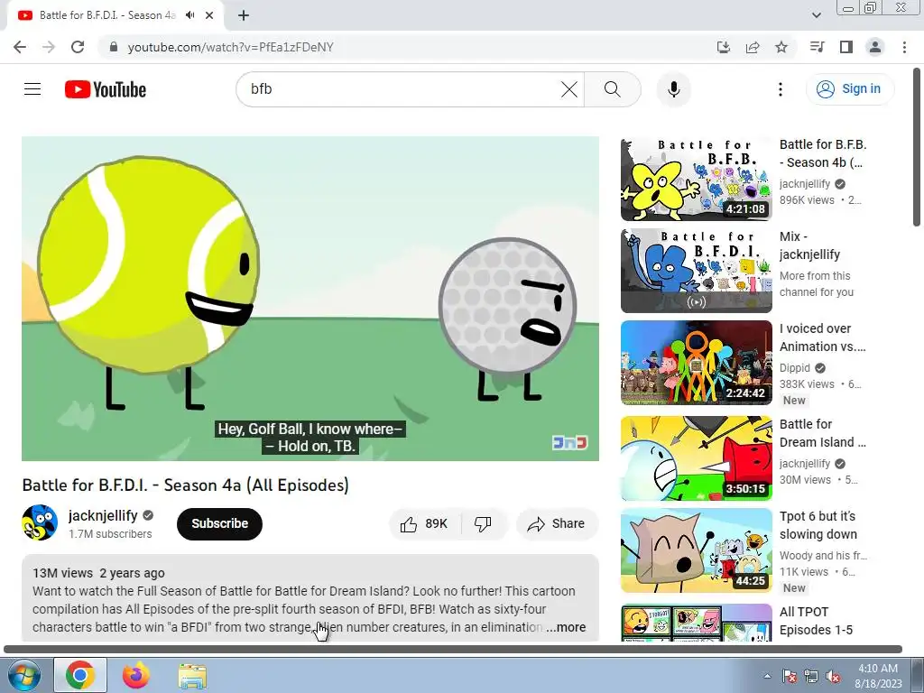Open I voiced over Animation vs. thumbnail
The image size is (924, 693).
(696, 363)
